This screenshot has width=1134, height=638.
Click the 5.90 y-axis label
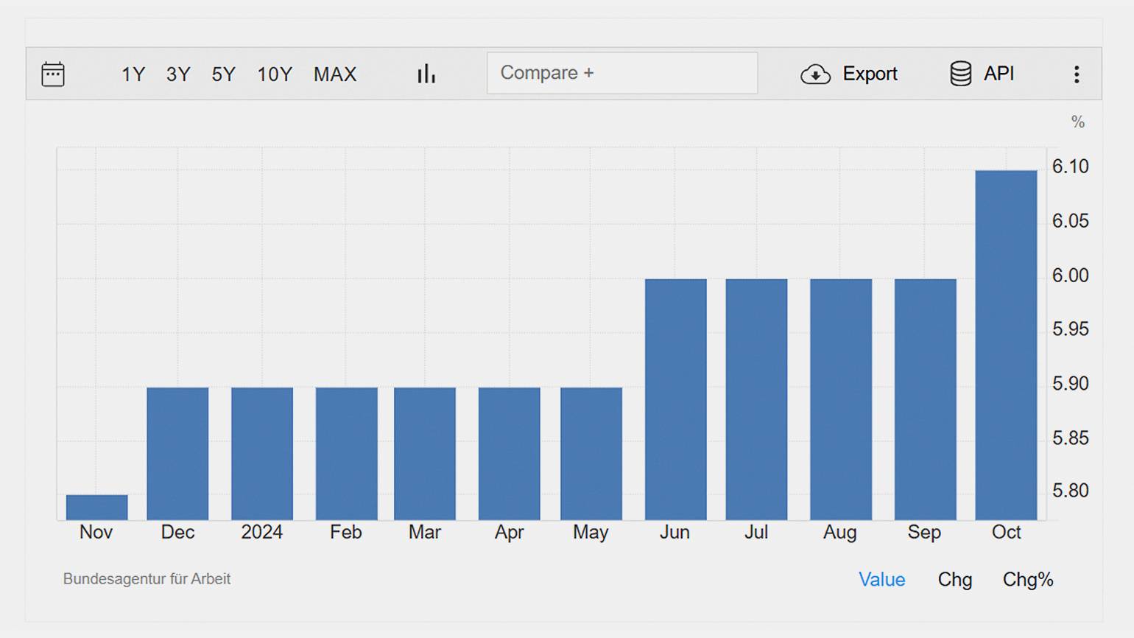pyautogui.click(x=1070, y=384)
